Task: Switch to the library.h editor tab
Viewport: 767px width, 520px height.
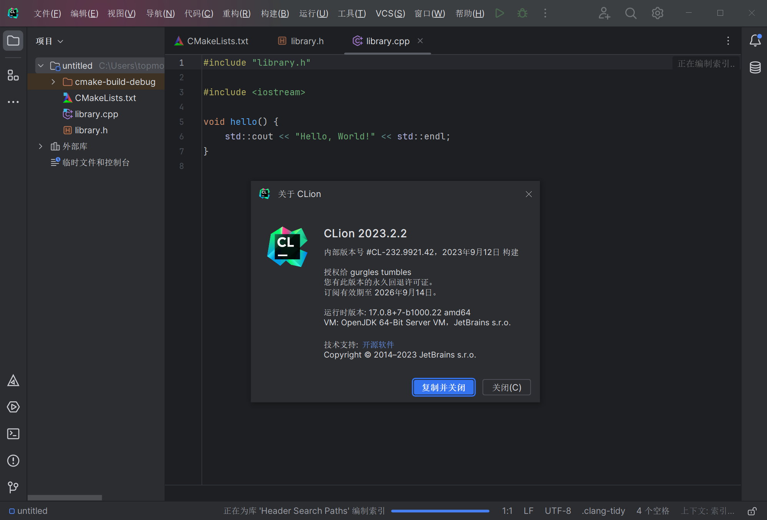Action: 301,41
